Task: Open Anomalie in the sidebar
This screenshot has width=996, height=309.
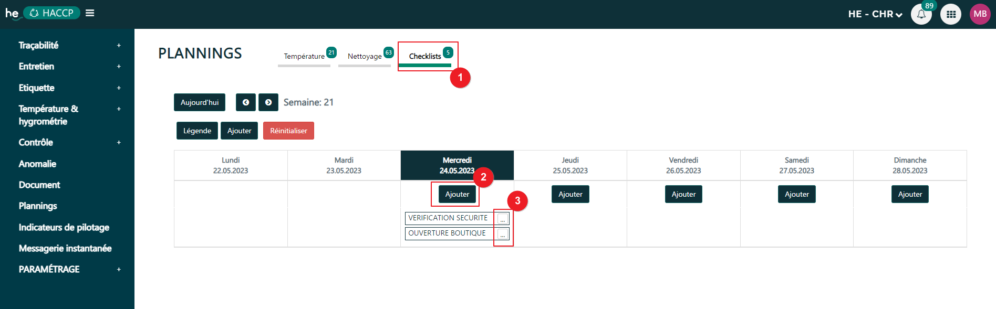Action: pyautogui.click(x=37, y=164)
